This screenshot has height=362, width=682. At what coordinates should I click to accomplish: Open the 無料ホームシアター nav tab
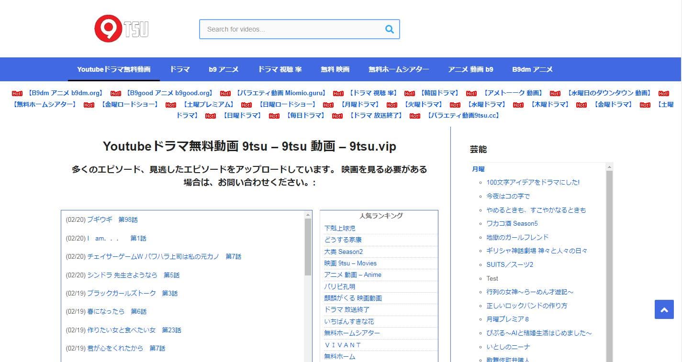click(x=399, y=69)
